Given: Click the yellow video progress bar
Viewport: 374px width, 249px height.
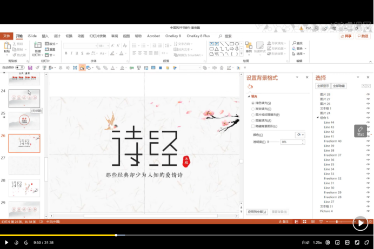Looking at the screenshot, I should (58, 235).
